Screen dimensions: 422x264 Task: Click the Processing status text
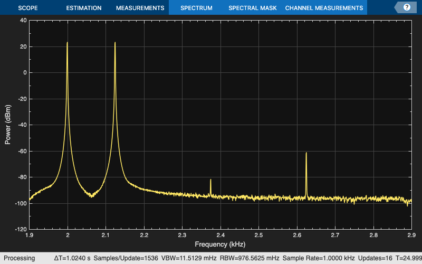click(19, 258)
